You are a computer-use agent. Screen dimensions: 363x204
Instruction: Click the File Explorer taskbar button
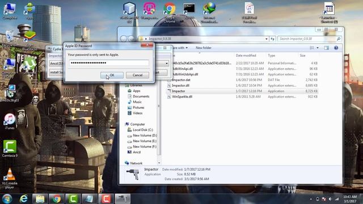(40, 199)
